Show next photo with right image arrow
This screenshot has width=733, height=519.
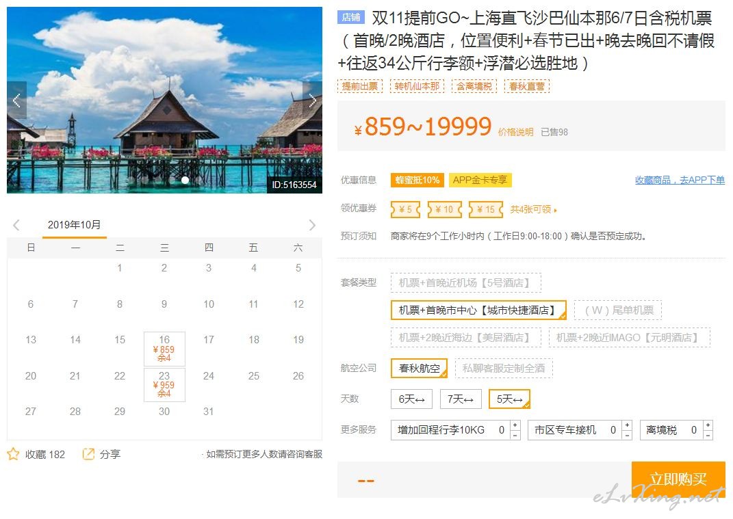pos(312,101)
